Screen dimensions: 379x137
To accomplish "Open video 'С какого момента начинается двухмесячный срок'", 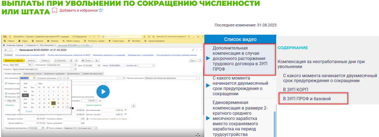I will point(241,86).
